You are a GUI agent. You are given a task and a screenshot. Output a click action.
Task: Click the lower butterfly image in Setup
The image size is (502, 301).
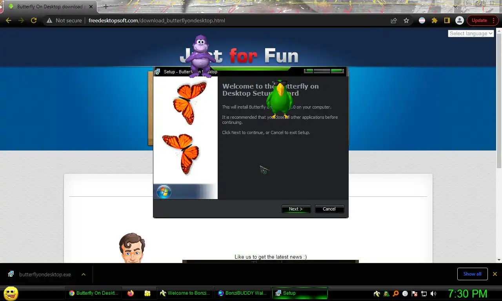pos(181,154)
